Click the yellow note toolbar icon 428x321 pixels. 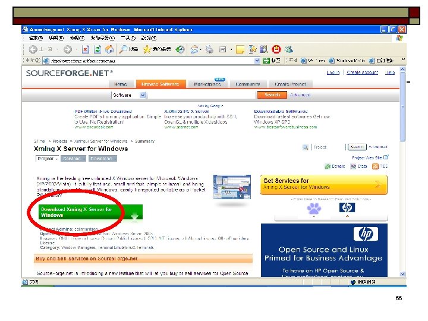pyautogui.click(x=240, y=49)
